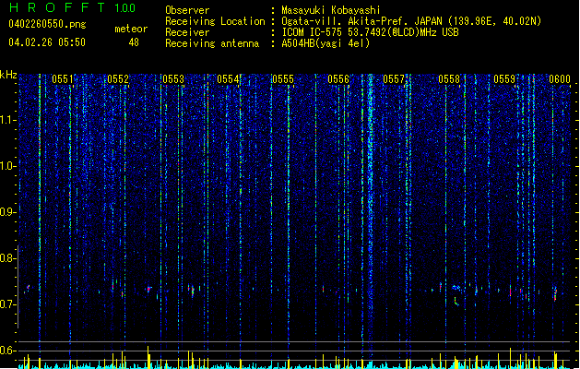Click the 0559 time marker

[504, 79]
